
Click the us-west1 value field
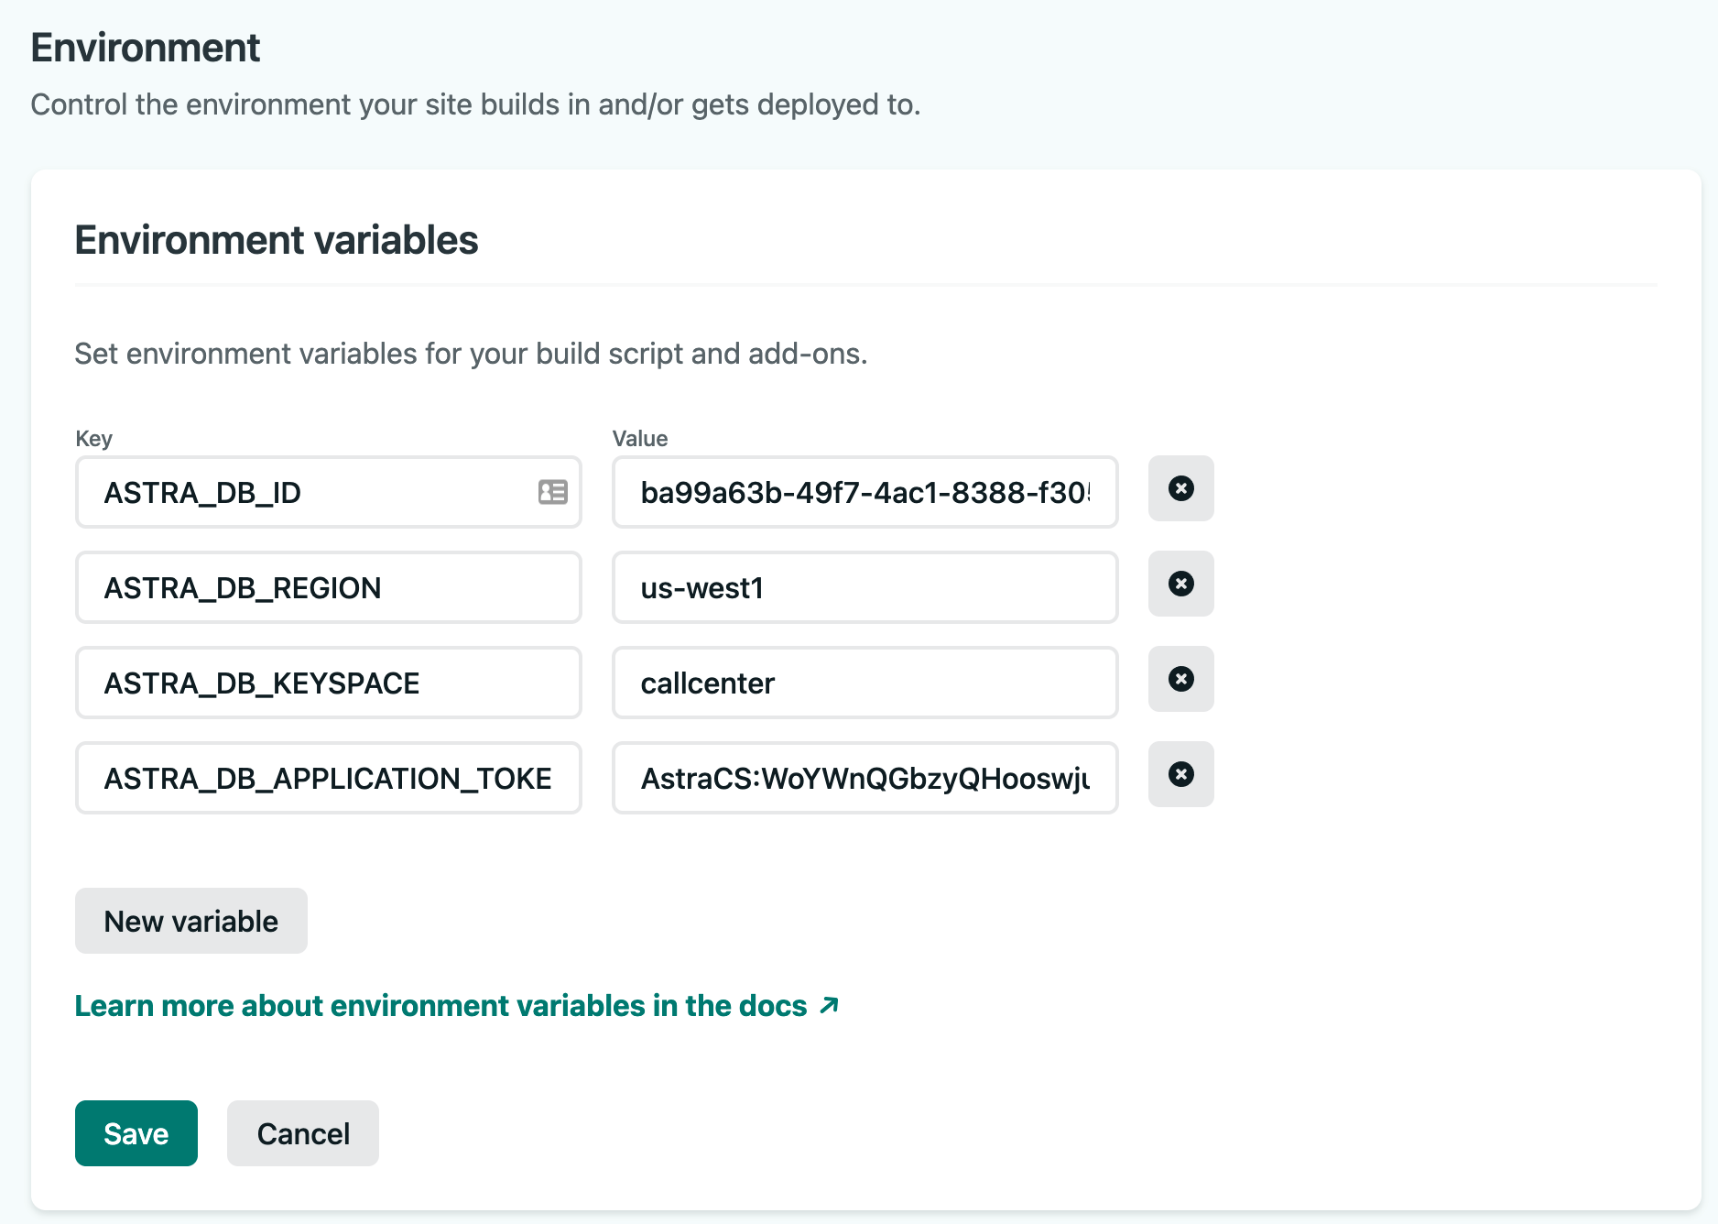click(x=864, y=587)
